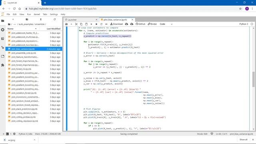Reload the page with browser reload button
Viewport: 256px width, 144px height.
pos(14,9)
